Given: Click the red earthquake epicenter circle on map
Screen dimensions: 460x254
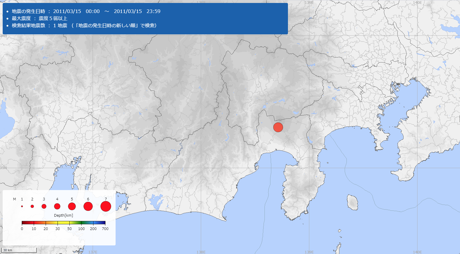Looking at the screenshot, I should click(278, 127).
